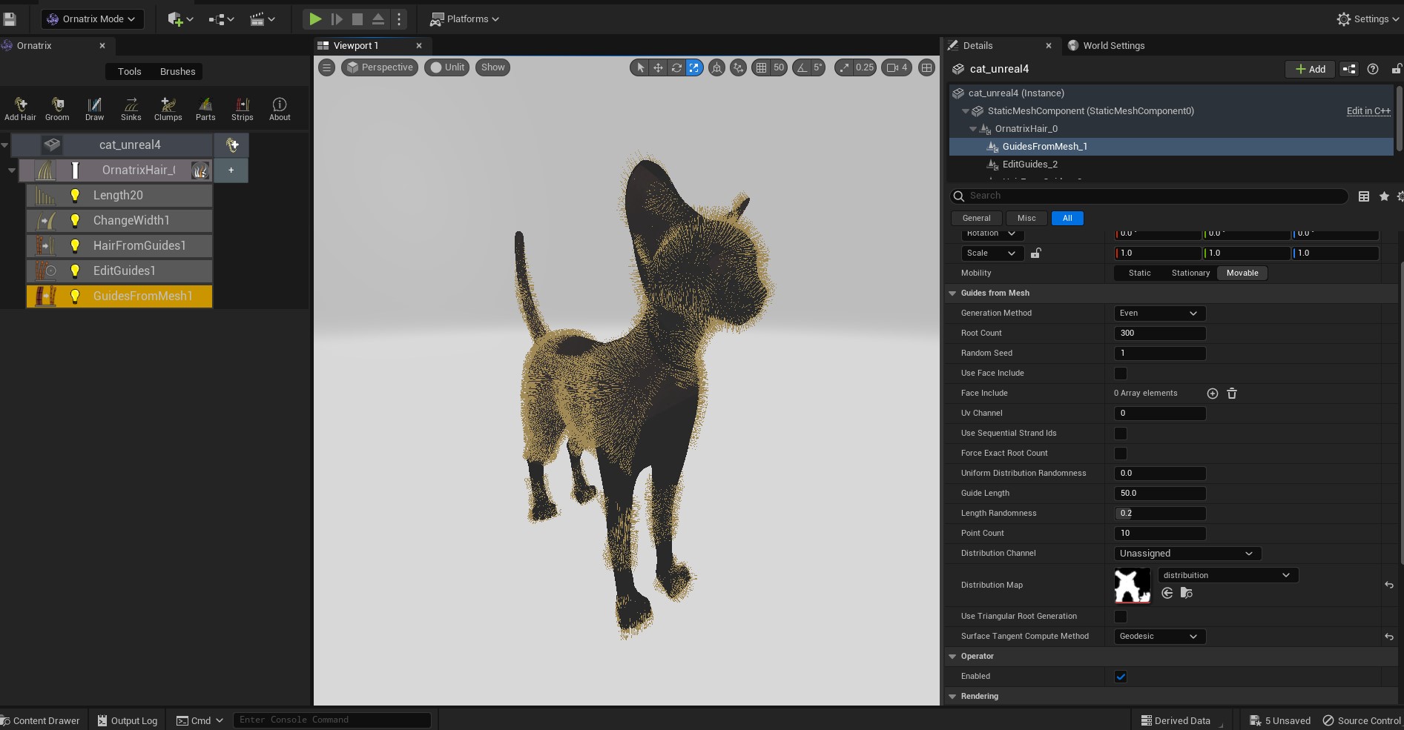Click the Strips tool icon

242,108
